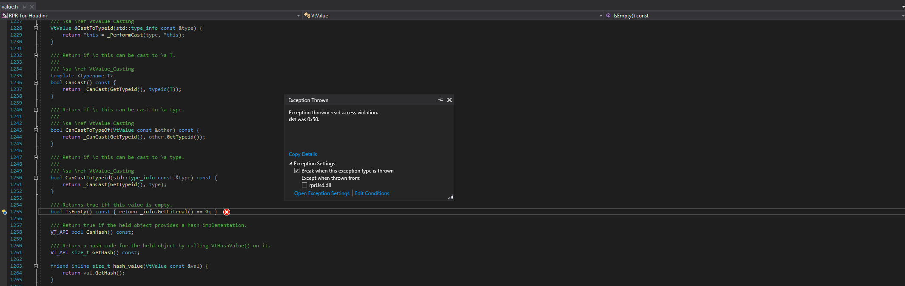Click the 'IsEmpty()' function name in code
The height and width of the screenshot is (286, 905).
point(79,212)
